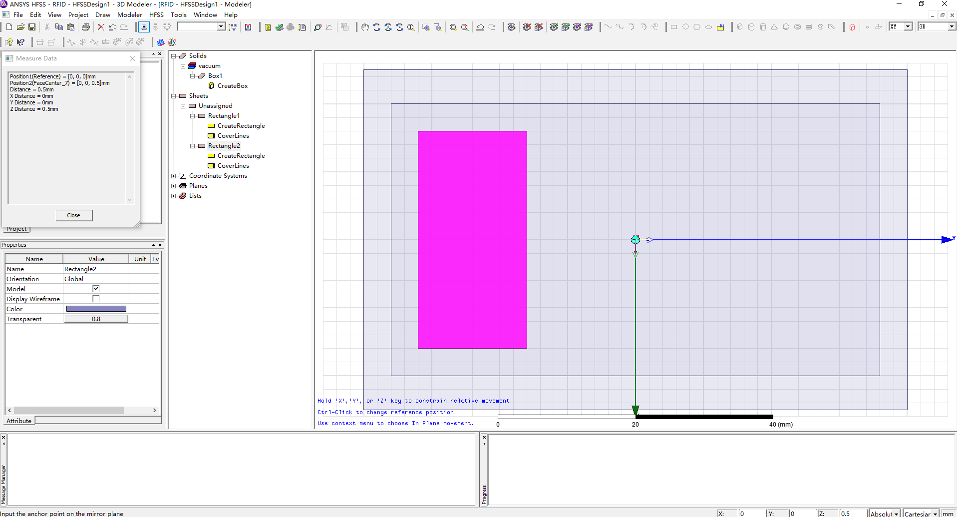
Task: Open the XY drawing plane dropdown
Action: pyautogui.click(x=908, y=26)
